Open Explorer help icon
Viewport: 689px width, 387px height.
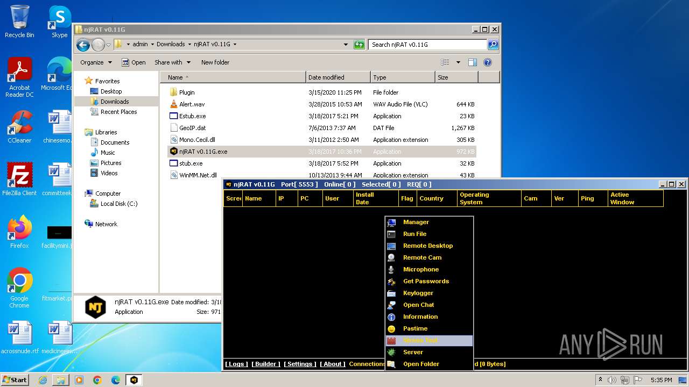coord(488,62)
